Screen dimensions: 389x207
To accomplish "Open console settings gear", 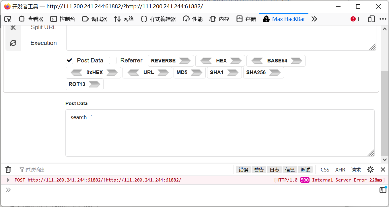I will pos(370,169).
